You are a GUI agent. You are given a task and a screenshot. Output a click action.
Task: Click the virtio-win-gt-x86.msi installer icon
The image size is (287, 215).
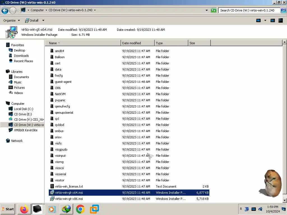coord(52,198)
